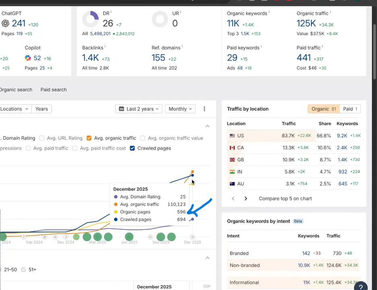Enable the Avg. URL Rating checkbox

pos(42,138)
